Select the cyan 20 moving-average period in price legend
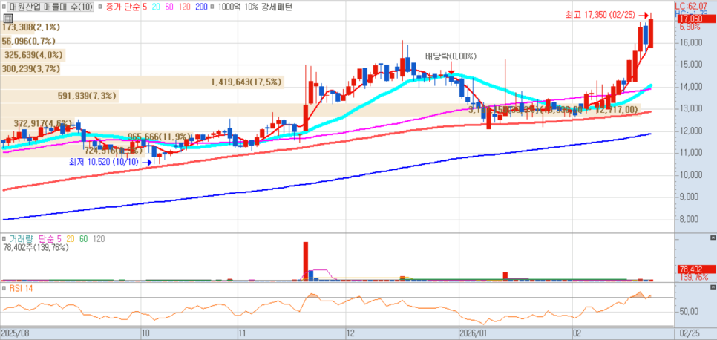717x340 pixels. tap(157, 7)
